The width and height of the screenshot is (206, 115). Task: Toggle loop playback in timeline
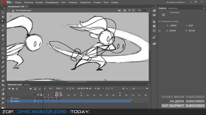(98, 88)
